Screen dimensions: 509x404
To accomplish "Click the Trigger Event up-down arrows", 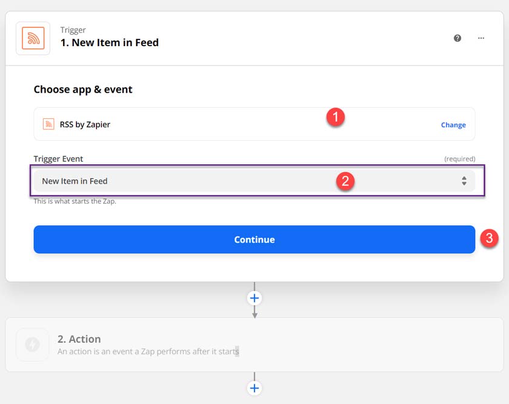I will click(x=464, y=181).
